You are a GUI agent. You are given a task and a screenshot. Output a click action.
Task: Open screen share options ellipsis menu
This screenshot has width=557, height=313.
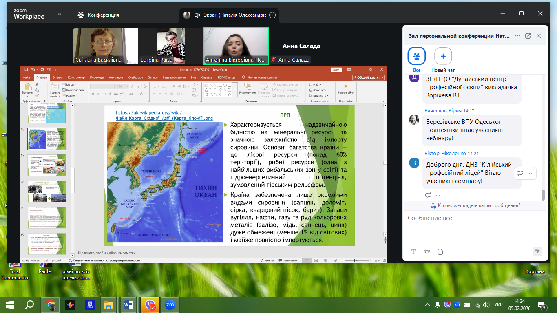[x=273, y=15]
